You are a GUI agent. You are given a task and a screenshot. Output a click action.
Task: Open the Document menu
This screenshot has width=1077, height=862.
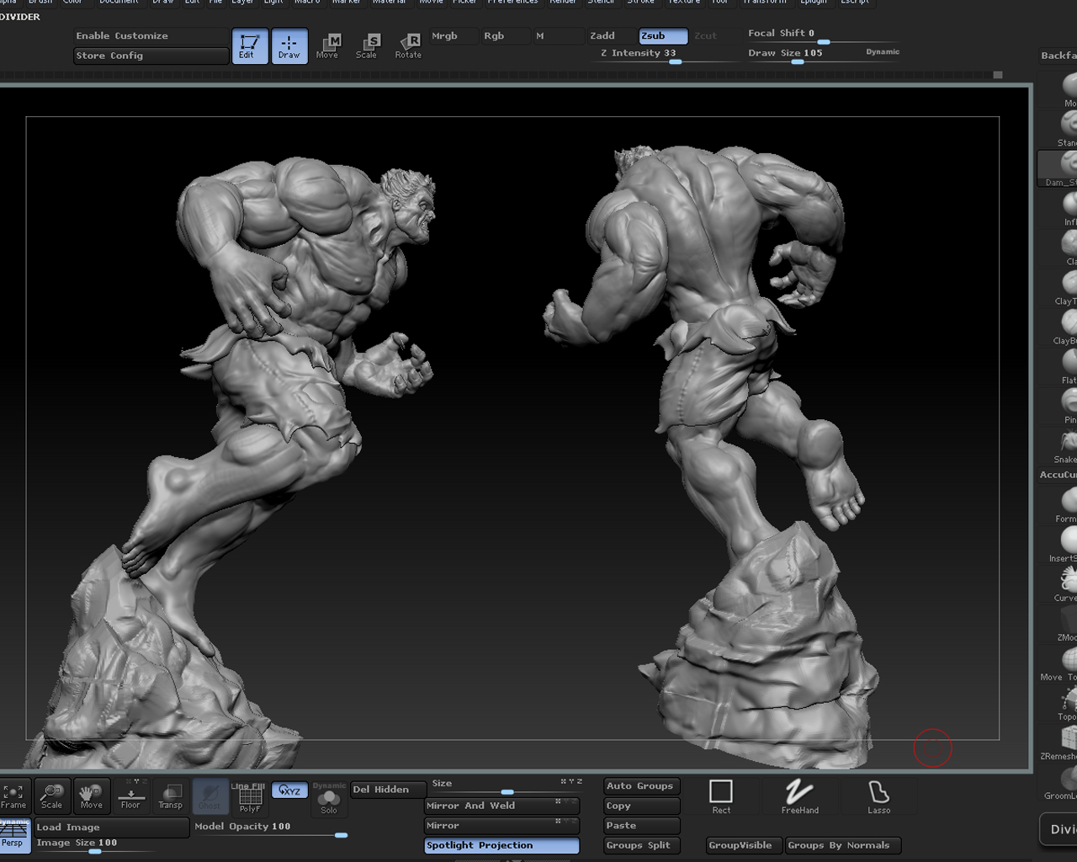[119, 3]
